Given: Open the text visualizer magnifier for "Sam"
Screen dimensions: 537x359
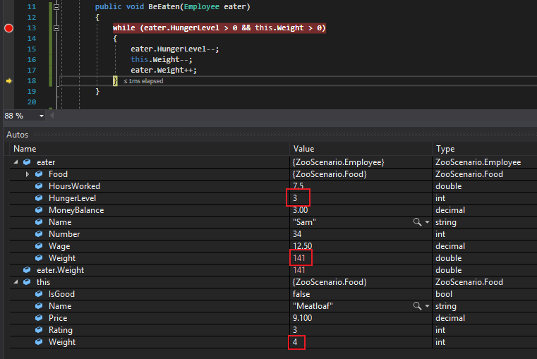Looking at the screenshot, I should point(418,222).
